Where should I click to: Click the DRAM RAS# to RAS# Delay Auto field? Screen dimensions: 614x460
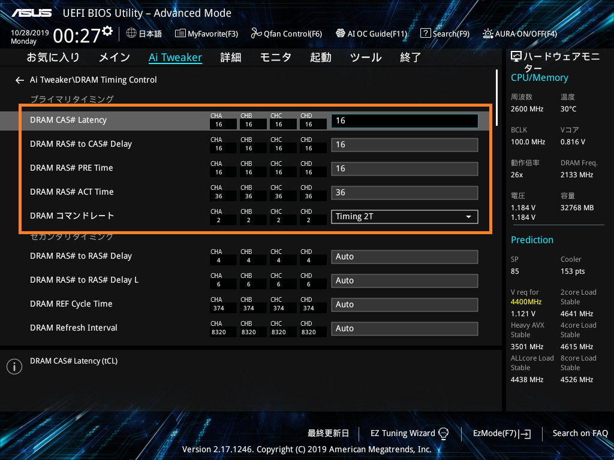[405, 256]
